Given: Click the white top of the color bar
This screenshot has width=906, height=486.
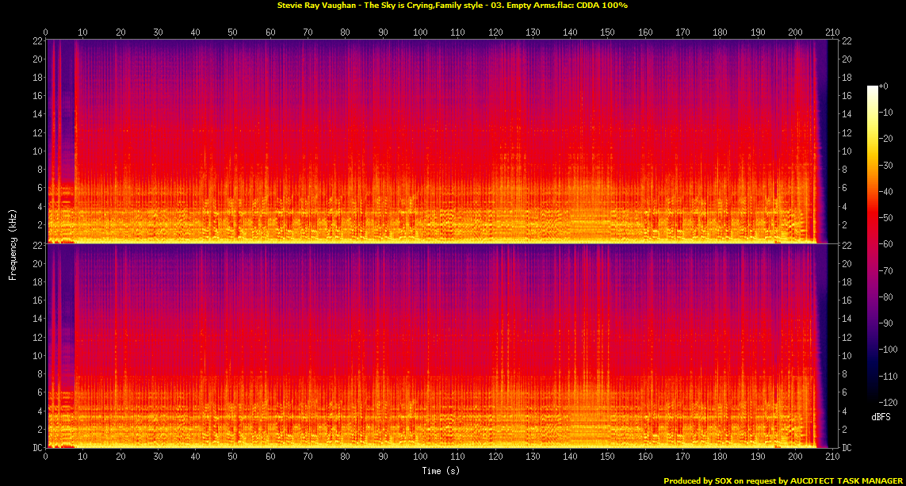Looking at the screenshot, I should coord(872,89).
